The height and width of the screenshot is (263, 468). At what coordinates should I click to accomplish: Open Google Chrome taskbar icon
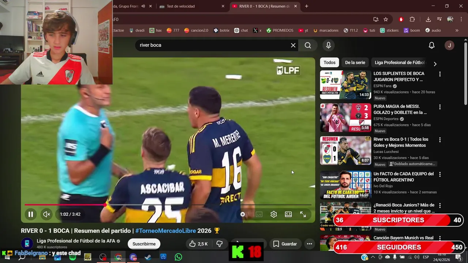(118, 257)
